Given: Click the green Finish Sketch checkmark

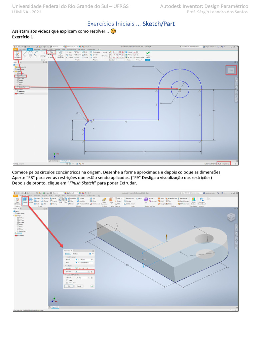Looking at the screenshot, I should [148, 54].
